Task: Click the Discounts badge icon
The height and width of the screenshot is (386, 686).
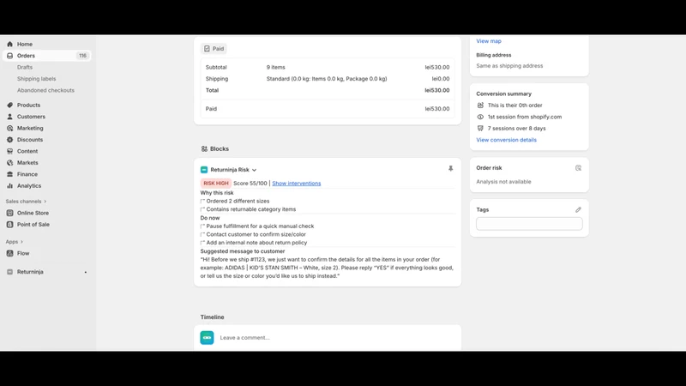Action: 9,140
